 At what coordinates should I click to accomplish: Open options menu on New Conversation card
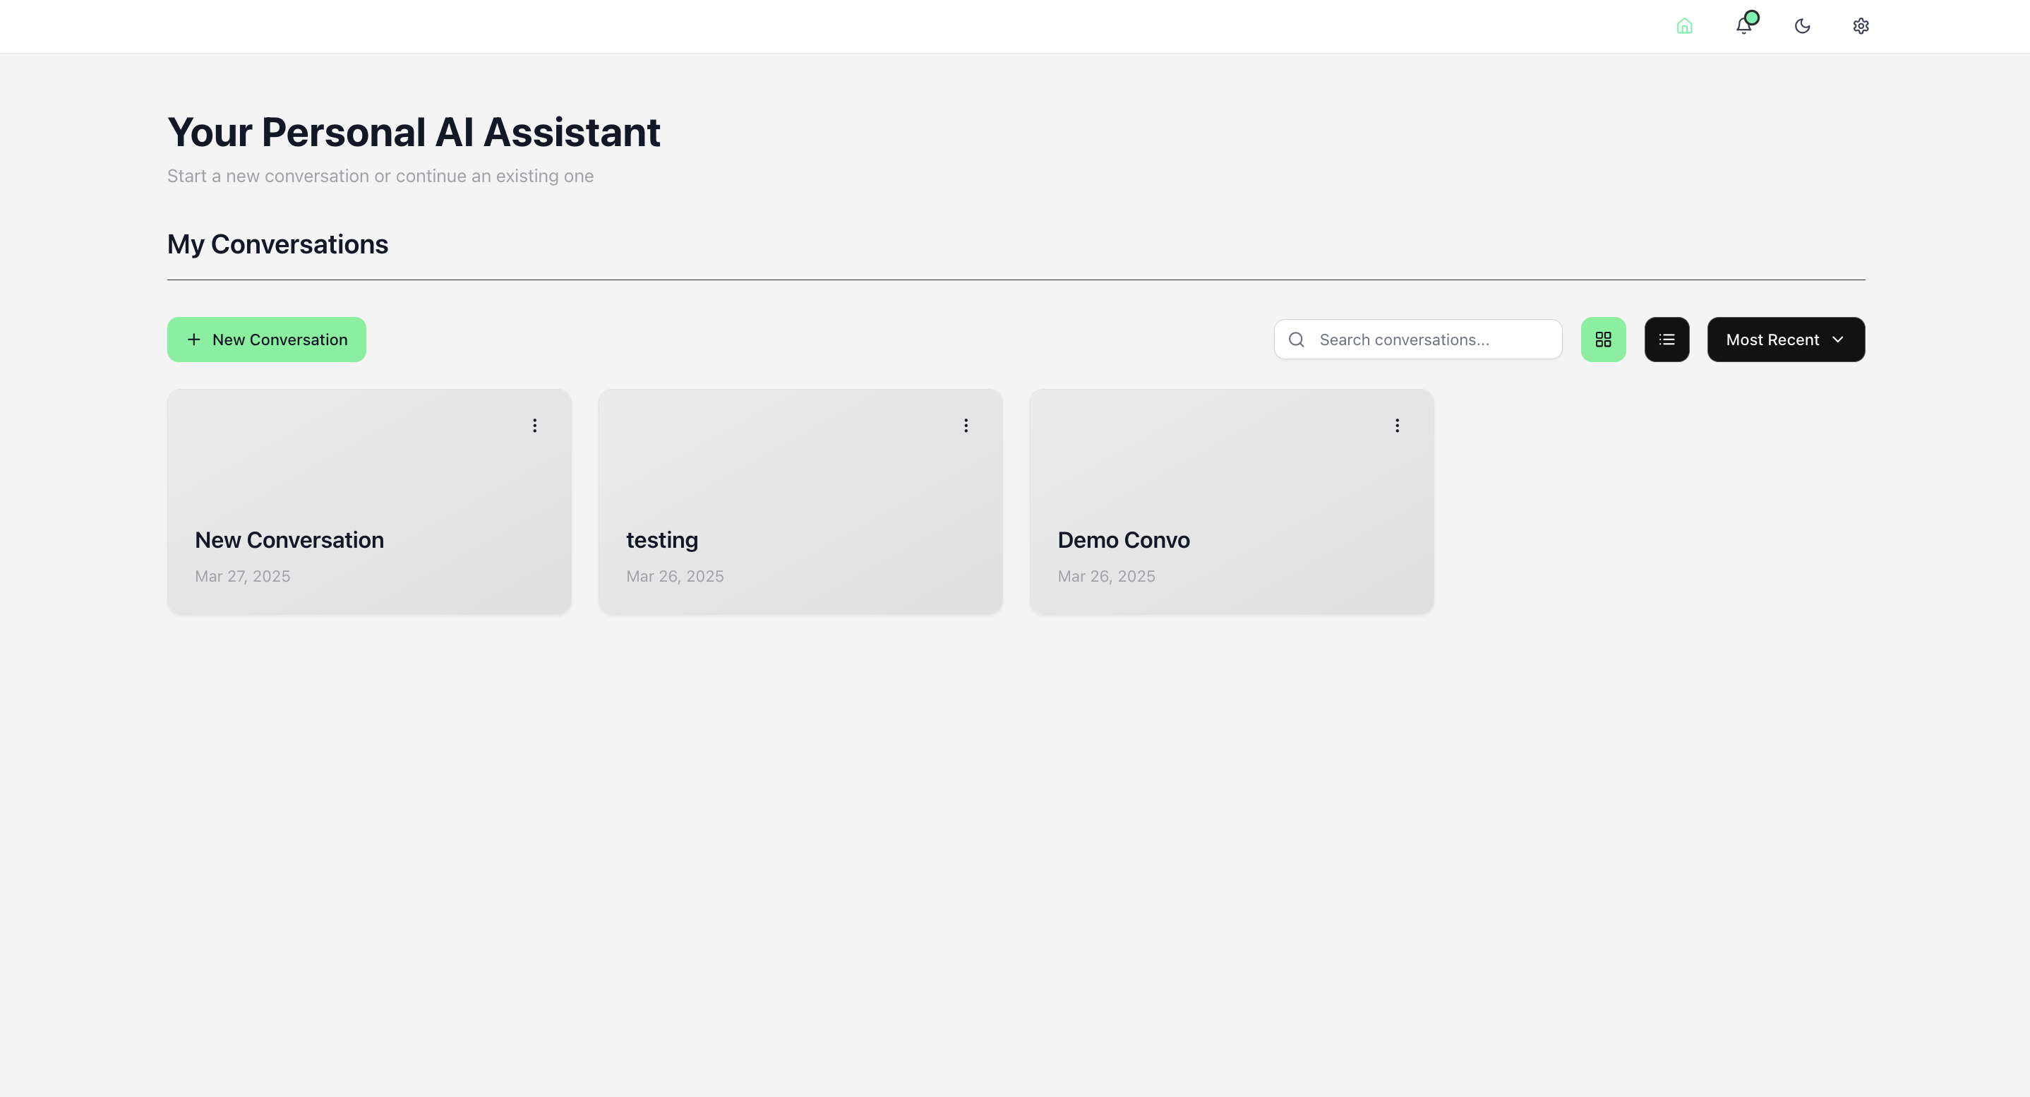[534, 426]
